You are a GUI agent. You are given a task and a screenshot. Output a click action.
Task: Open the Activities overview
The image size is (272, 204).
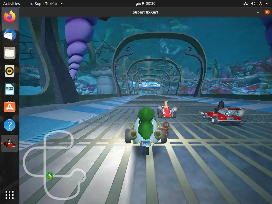(x=11, y=4)
